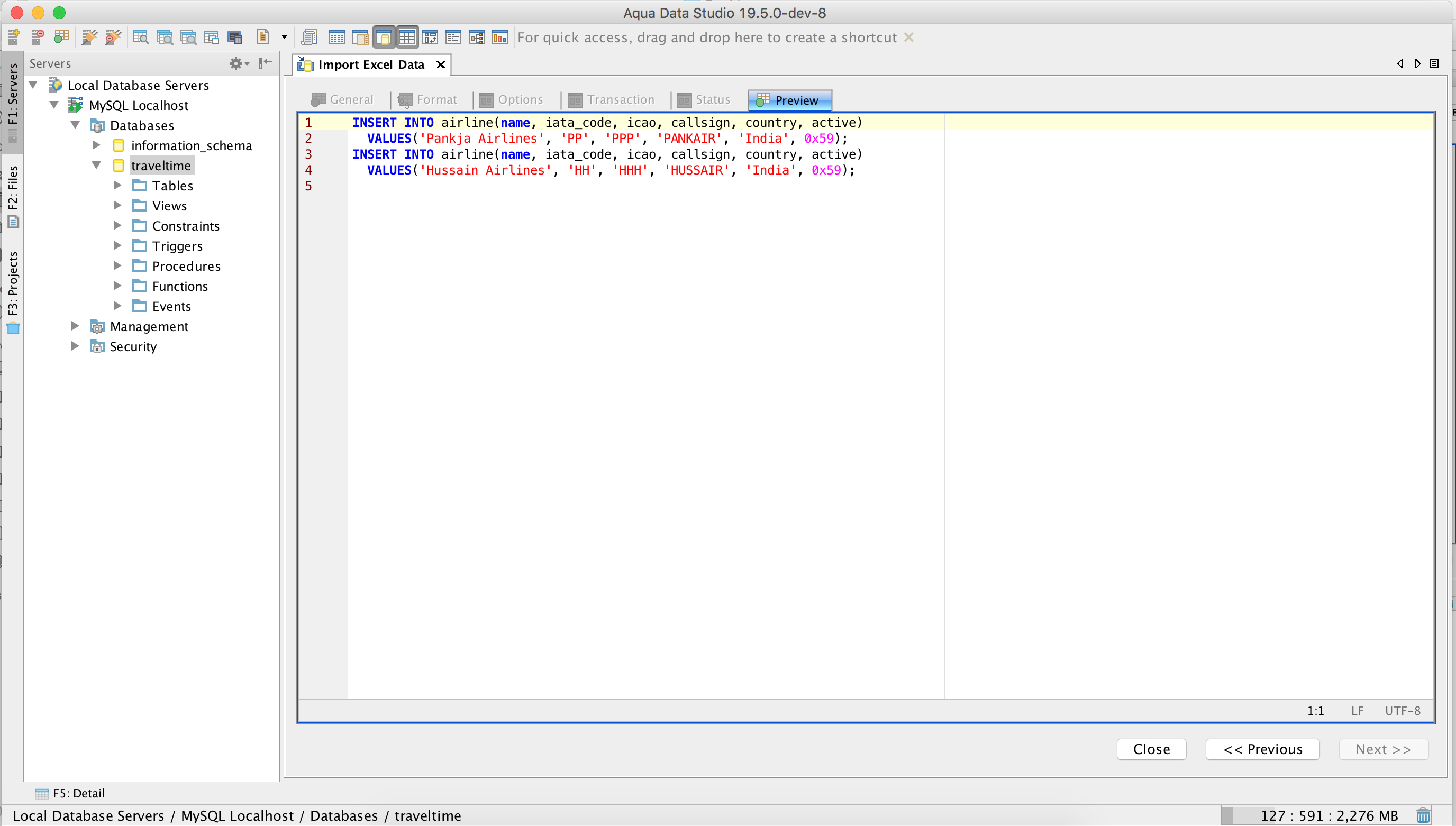Image resolution: width=1456 pixels, height=826 pixels.
Task: Open the tab list menu icon
Action: coord(1434,63)
